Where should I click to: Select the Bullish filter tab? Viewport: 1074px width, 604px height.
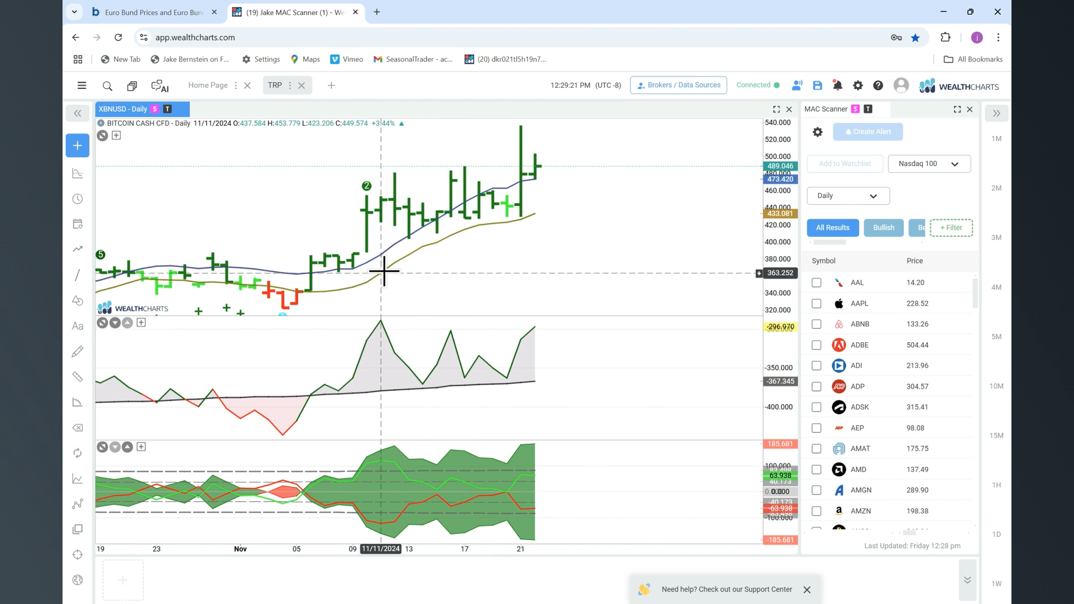883,228
